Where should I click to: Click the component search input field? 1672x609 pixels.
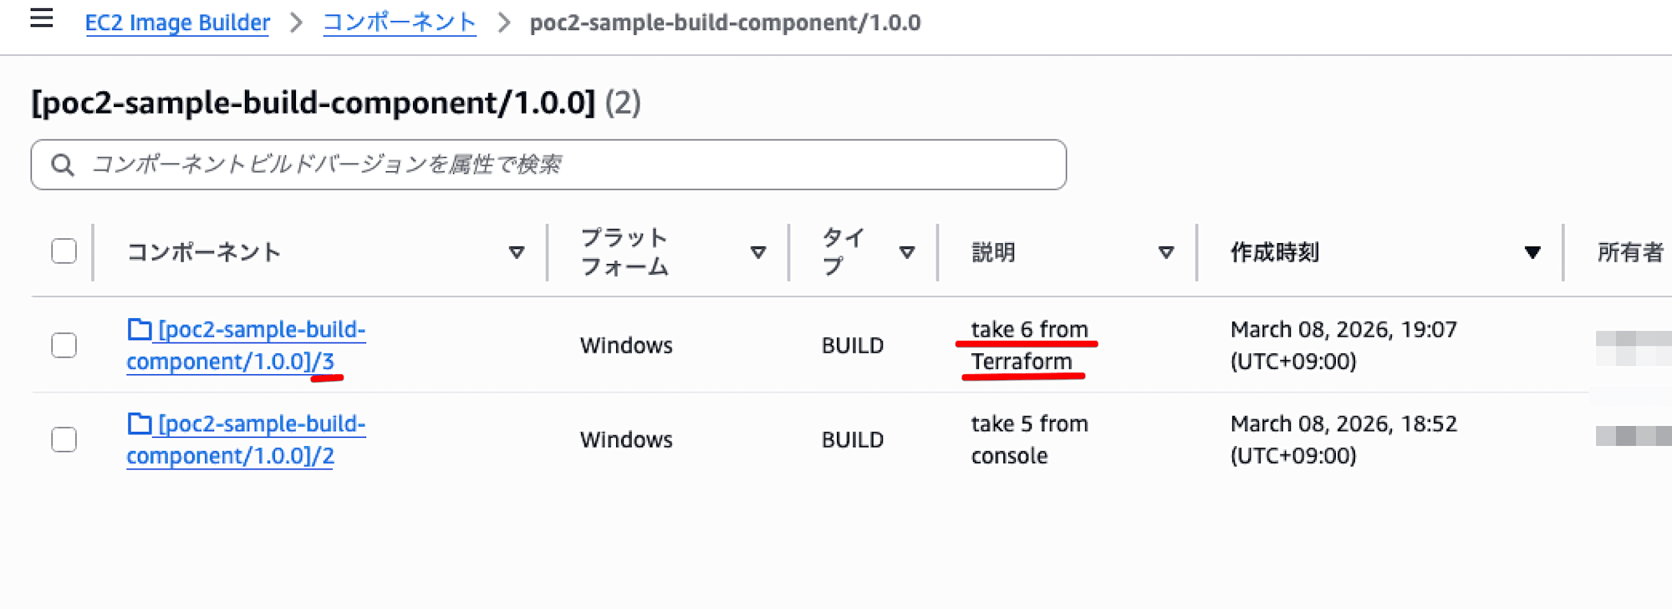pos(543,165)
